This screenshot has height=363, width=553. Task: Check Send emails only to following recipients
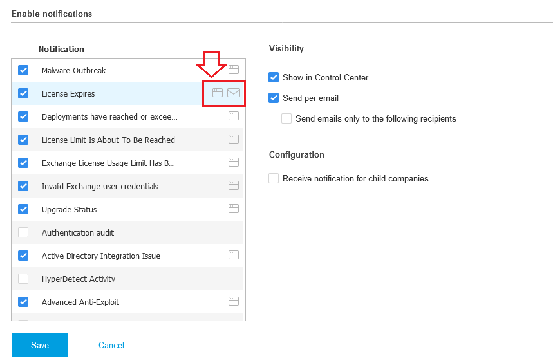(286, 118)
